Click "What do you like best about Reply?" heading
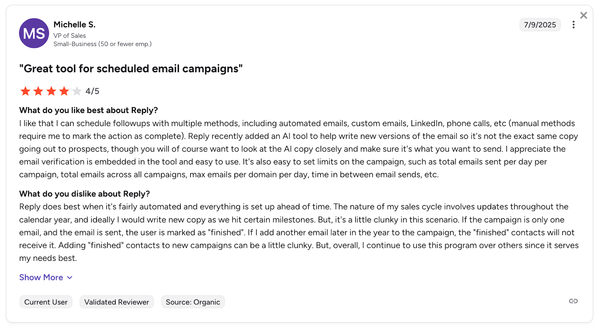 pyautogui.click(x=89, y=110)
